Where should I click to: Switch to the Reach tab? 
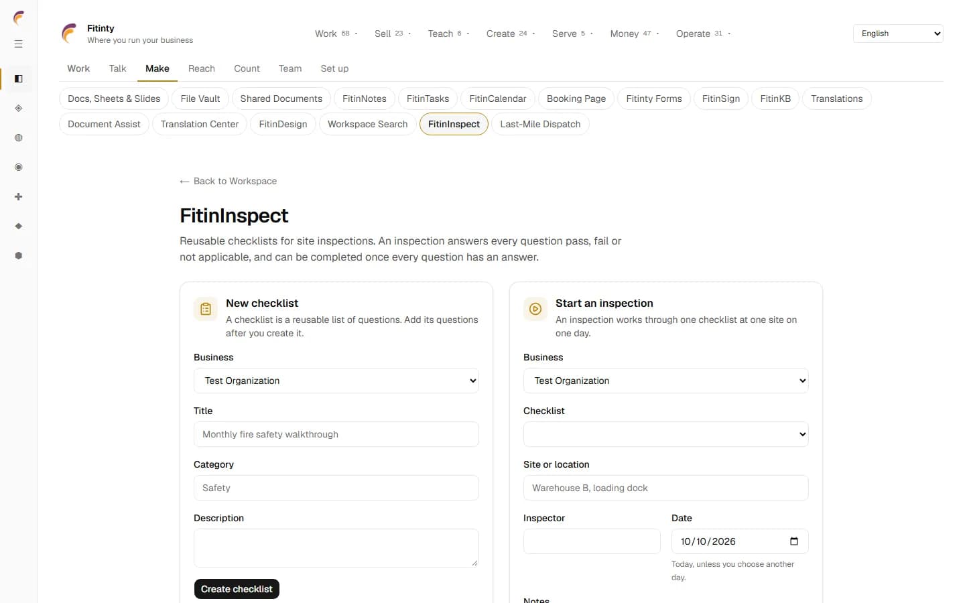202,68
